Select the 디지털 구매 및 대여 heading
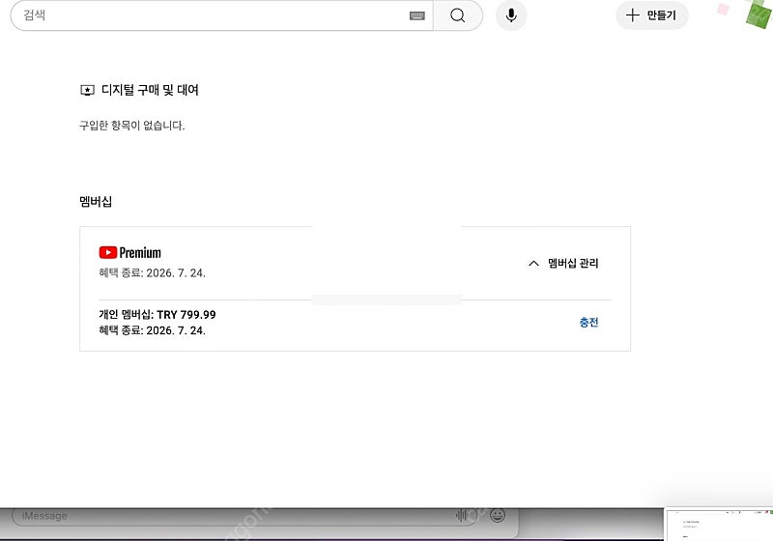Viewport: 773px width, 541px height. (150, 90)
